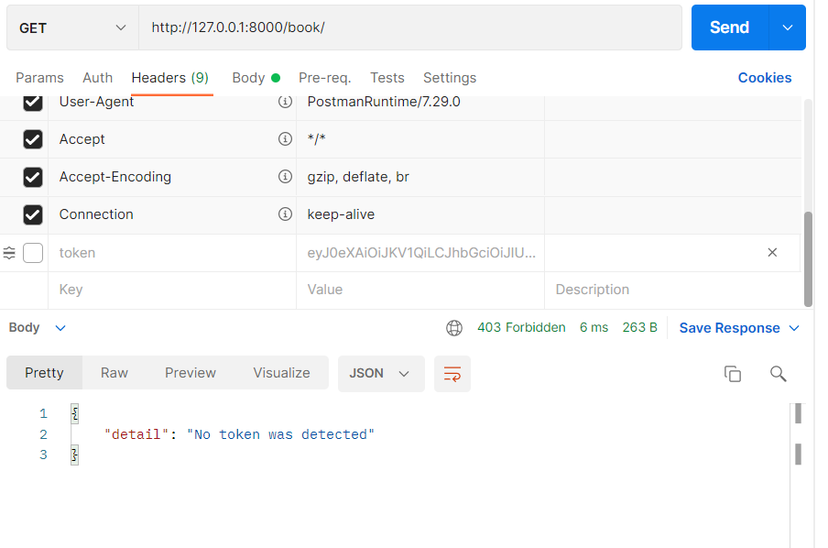Viewport: 828px width, 548px height.
Task: Switch to Raw response view
Action: 114,373
